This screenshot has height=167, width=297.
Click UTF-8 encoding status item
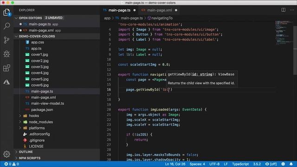click(214, 164)
